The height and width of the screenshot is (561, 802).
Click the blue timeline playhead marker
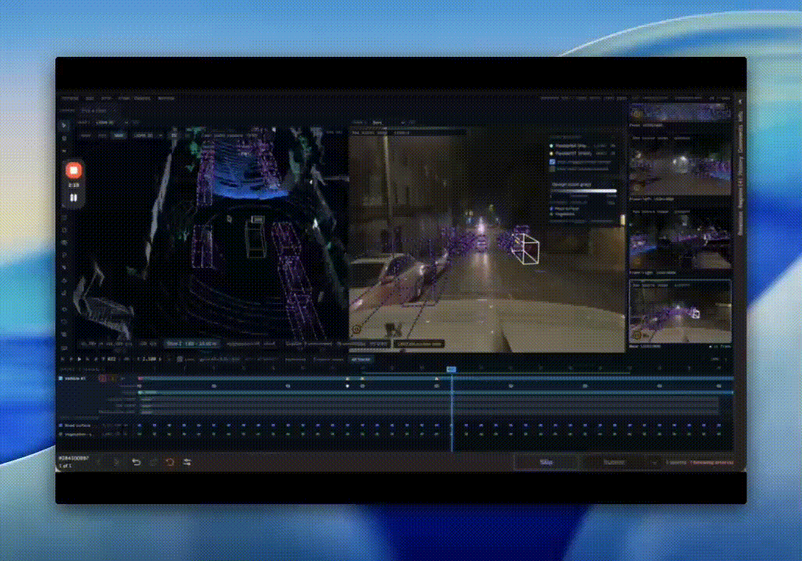pos(451,369)
